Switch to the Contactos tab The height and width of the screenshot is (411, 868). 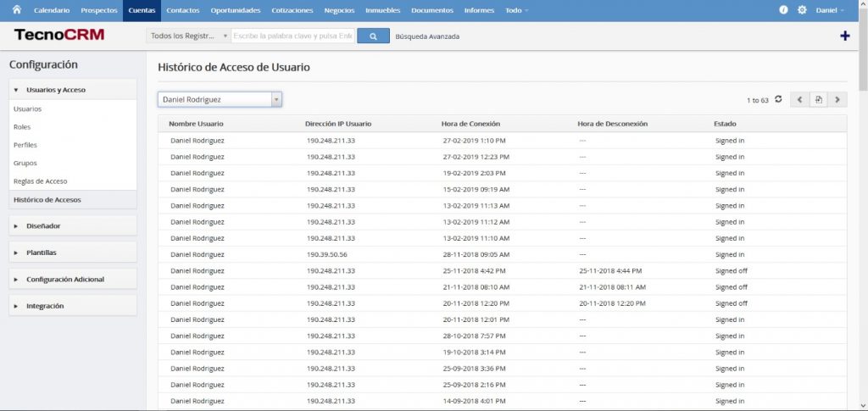183,10
